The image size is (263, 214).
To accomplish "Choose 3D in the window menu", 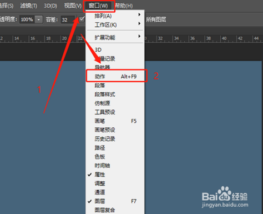I will 115,49.
